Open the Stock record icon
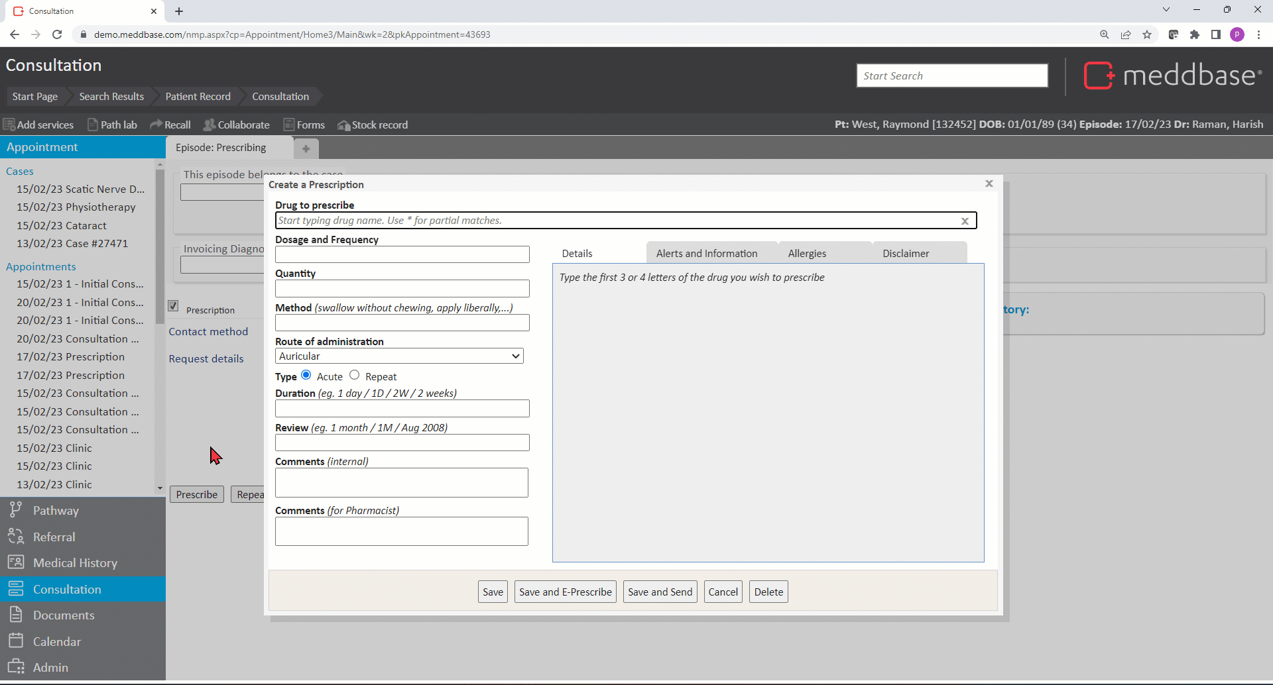Viewport: 1273px width, 685px height. pyautogui.click(x=343, y=125)
